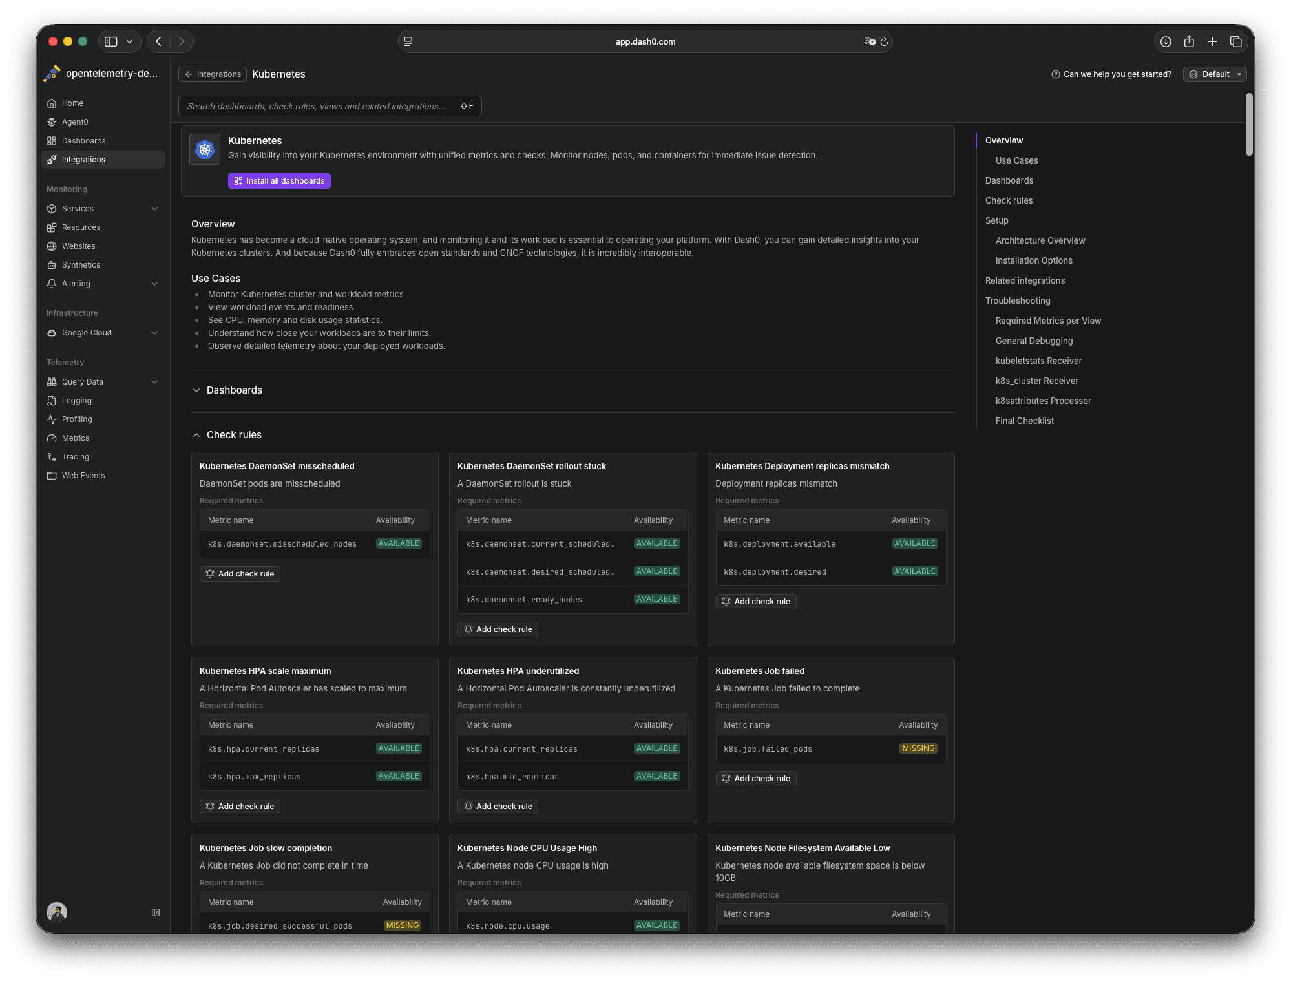Image resolution: width=1291 pixels, height=981 pixels.
Task: Expand the Alerting menu chevron
Action: 154,284
